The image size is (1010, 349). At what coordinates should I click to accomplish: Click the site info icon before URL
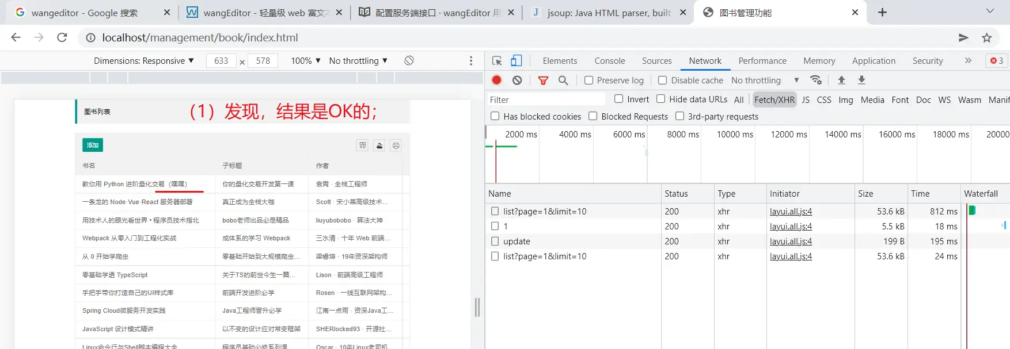90,38
